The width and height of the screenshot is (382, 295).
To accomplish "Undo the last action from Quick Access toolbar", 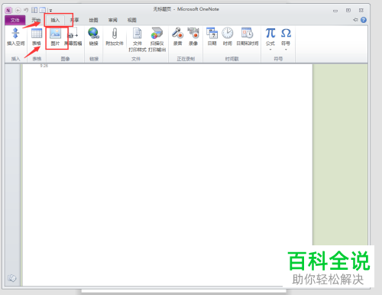I will (x=26, y=10).
